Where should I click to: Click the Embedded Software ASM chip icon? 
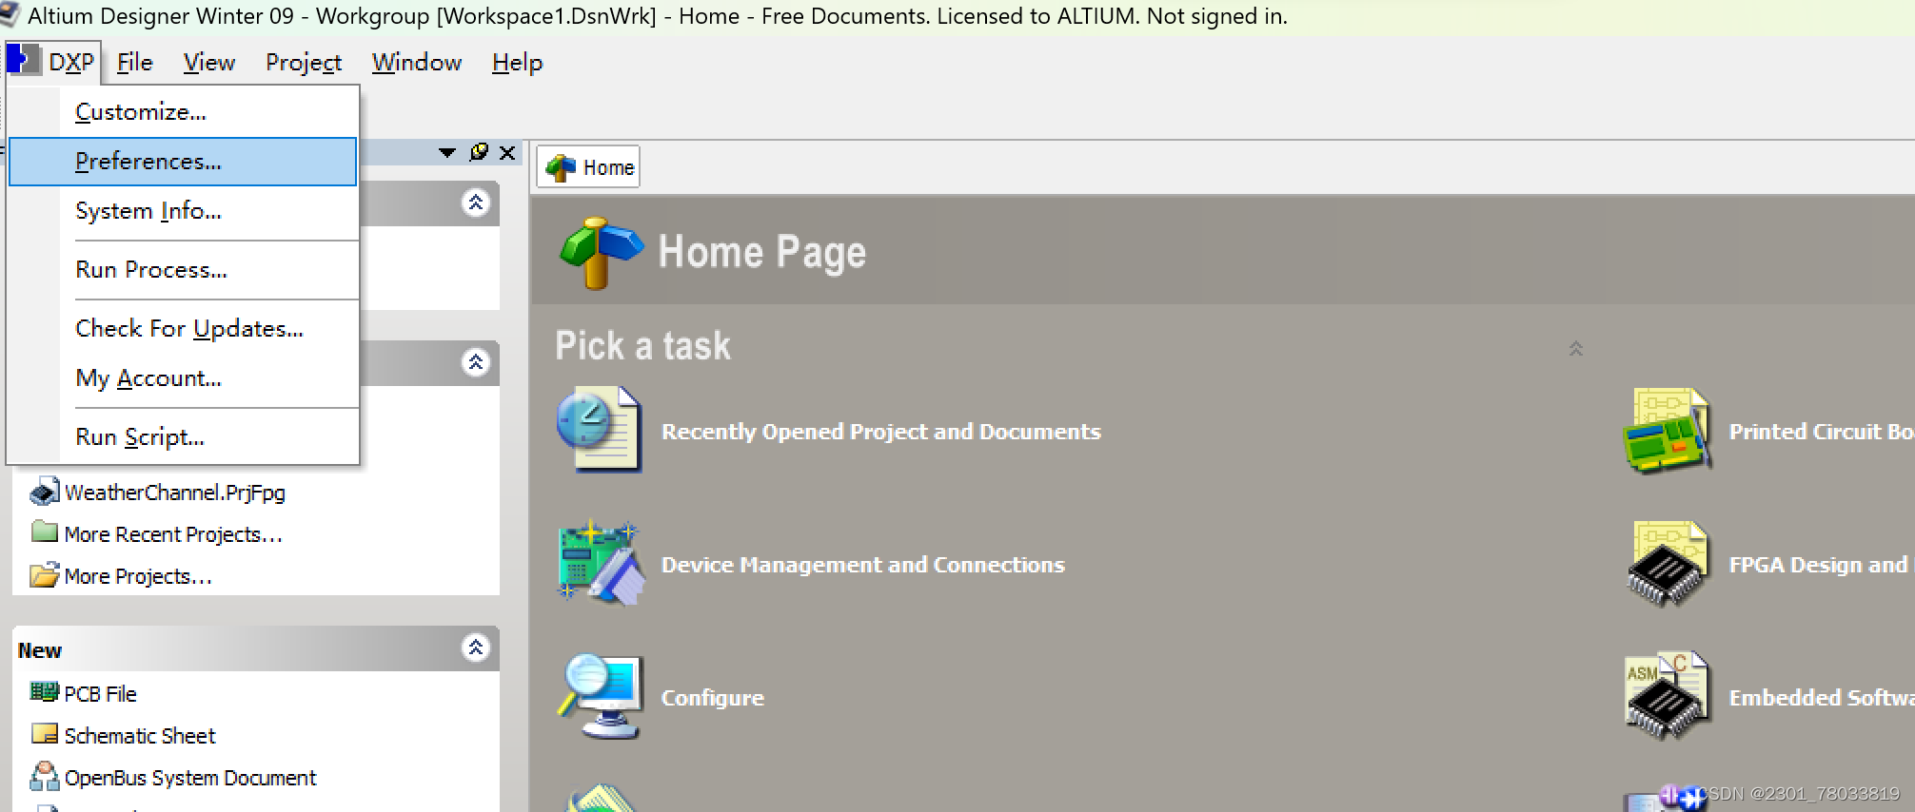[x=1669, y=696]
